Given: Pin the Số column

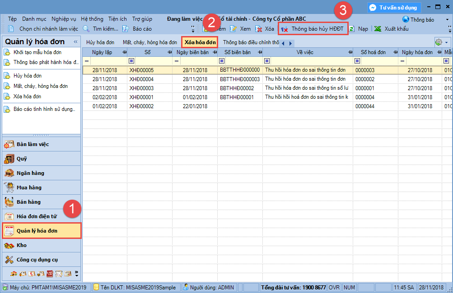Looking at the screenshot, I should point(169,52).
